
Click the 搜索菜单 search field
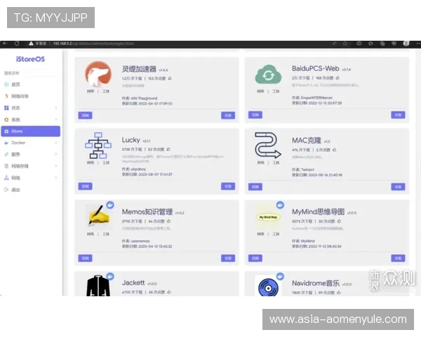31,73
